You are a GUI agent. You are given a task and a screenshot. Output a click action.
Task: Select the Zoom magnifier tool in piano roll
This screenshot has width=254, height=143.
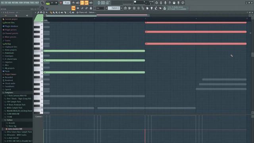pyautogui.click(x=71, y=12)
